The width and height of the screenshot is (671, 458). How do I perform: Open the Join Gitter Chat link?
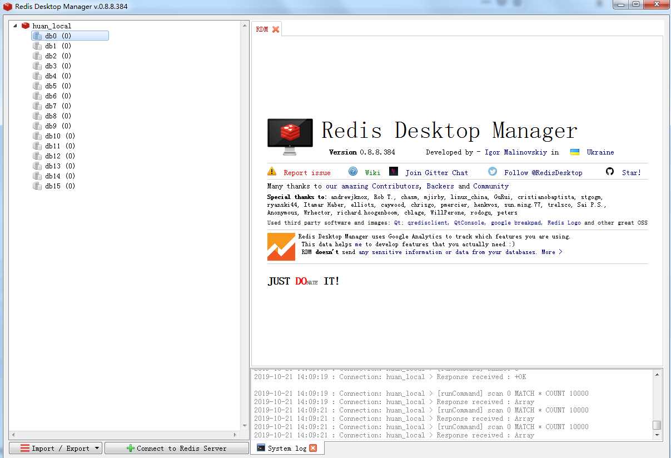[x=437, y=173]
